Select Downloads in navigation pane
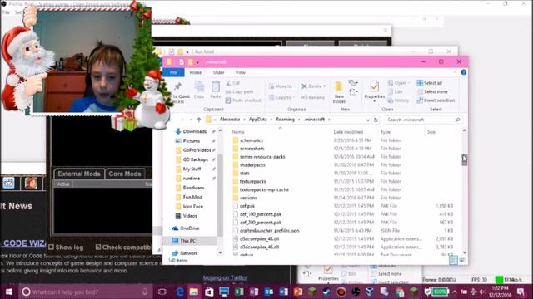The height and width of the screenshot is (299, 533). tap(194, 131)
